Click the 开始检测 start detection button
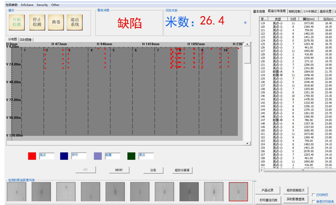The width and height of the screenshot is (336, 205). point(16,22)
